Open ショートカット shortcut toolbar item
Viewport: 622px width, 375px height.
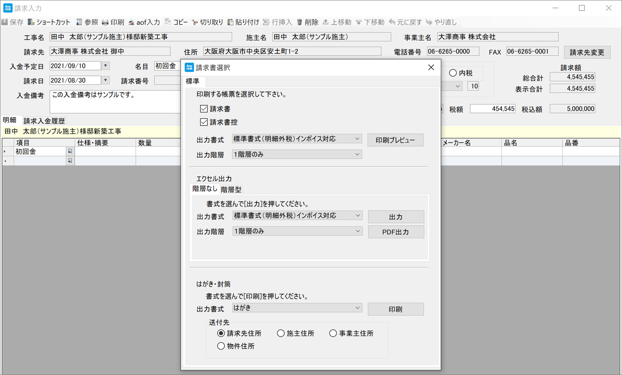[49, 22]
